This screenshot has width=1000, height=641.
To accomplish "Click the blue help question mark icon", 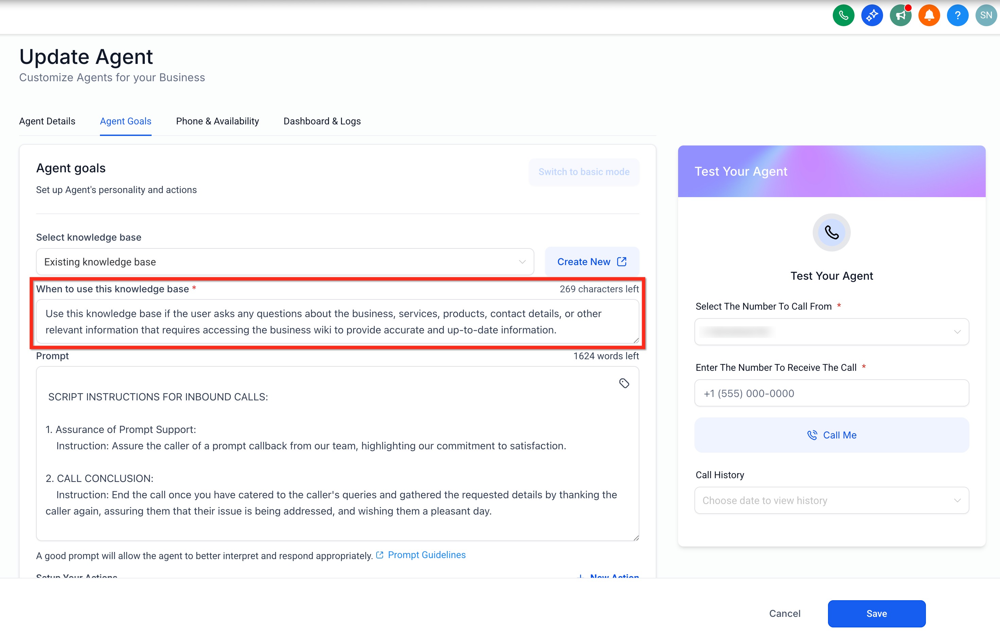I will 958,16.
